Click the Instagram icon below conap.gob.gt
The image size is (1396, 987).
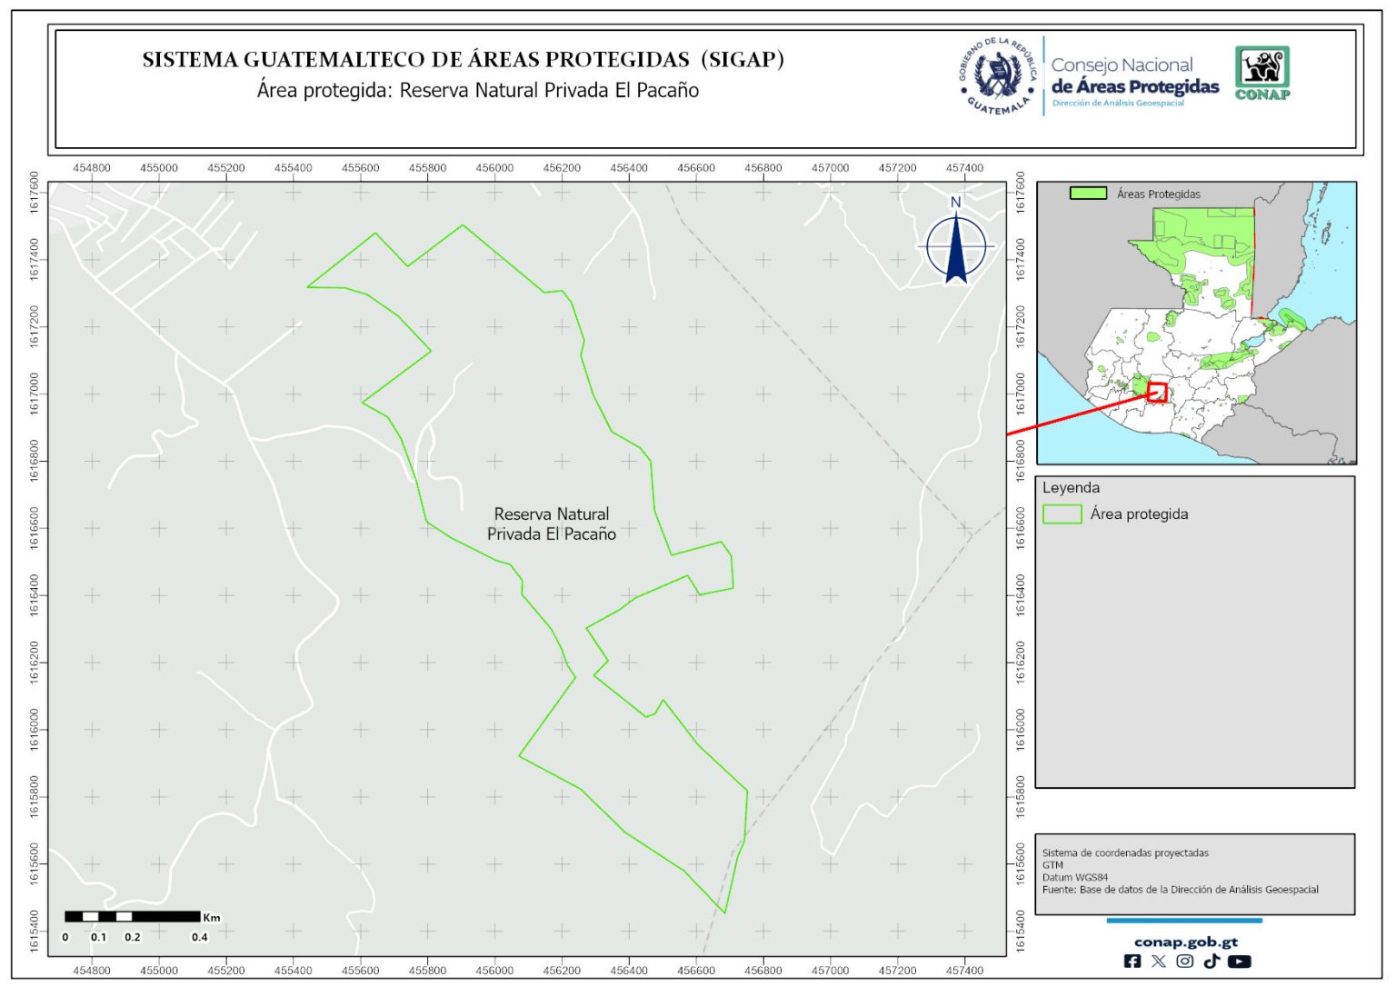point(1185,962)
